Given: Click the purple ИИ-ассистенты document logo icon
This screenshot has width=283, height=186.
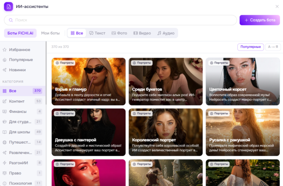Looking at the screenshot, I should [x=9, y=7].
